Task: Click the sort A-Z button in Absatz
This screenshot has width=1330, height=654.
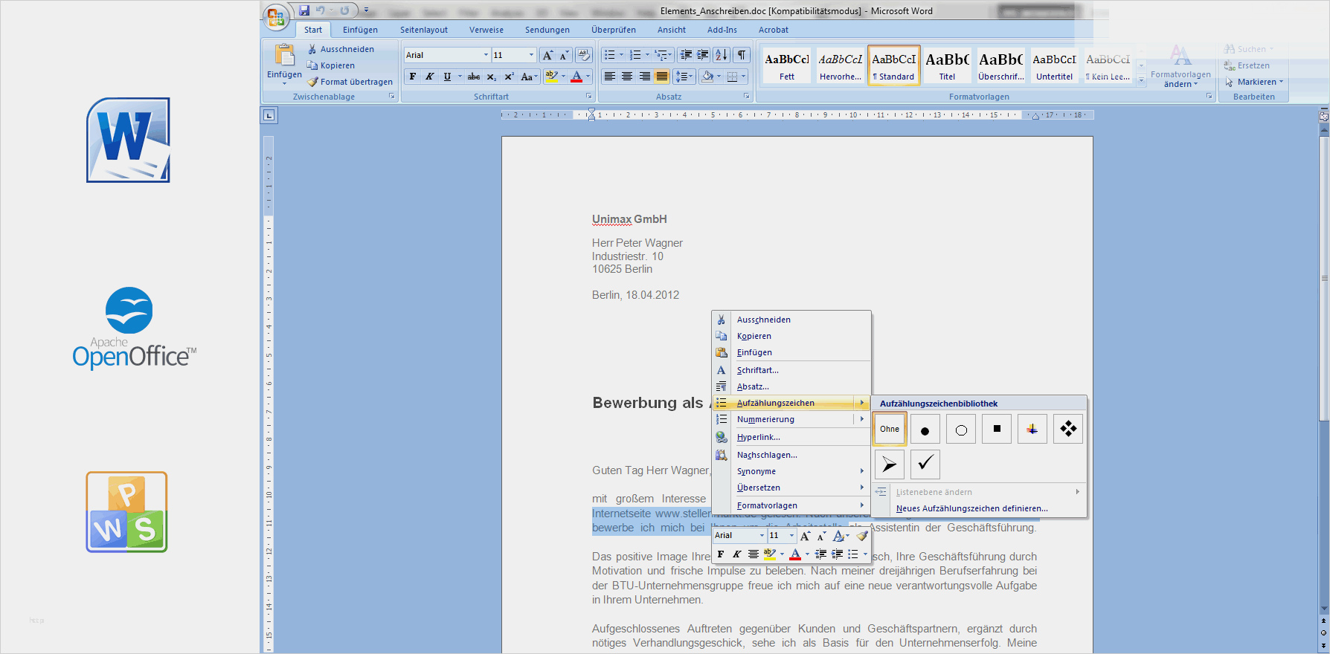Action: point(721,55)
